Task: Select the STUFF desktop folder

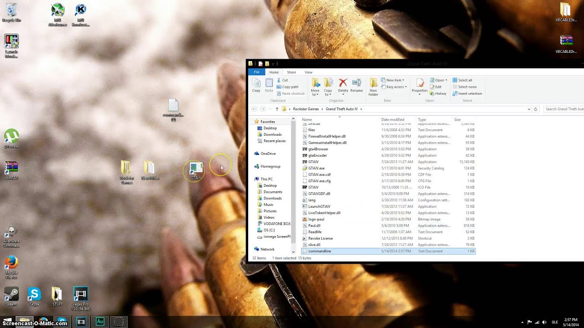Action: tap(57, 296)
